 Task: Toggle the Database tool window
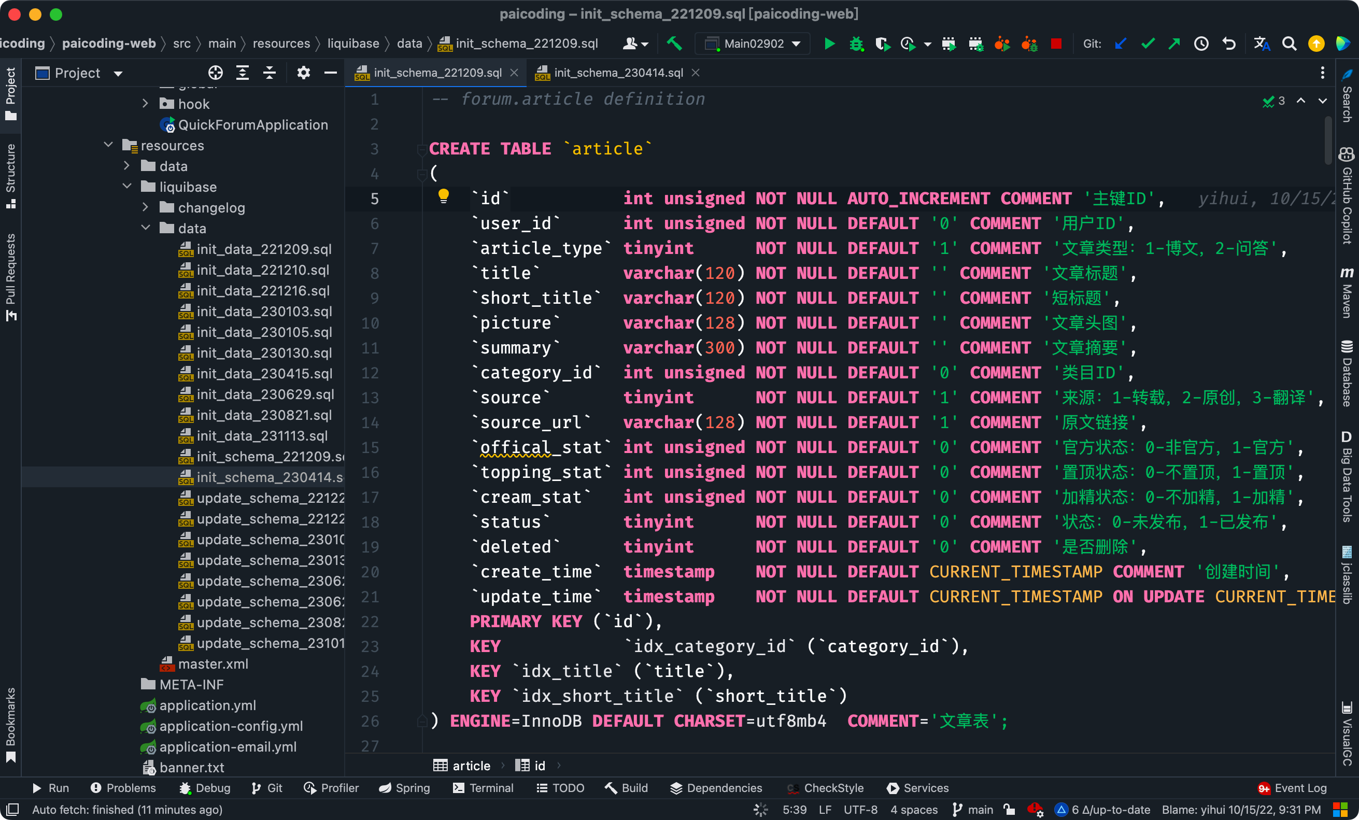point(1348,375)
